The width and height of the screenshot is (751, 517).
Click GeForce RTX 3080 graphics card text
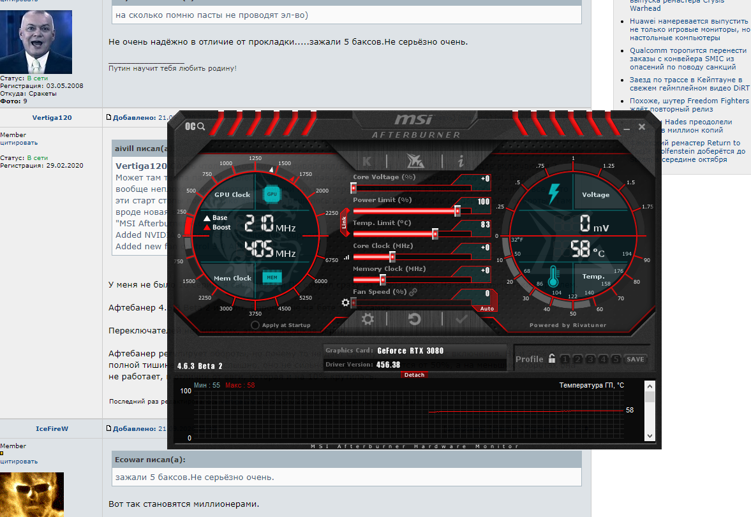410,351
